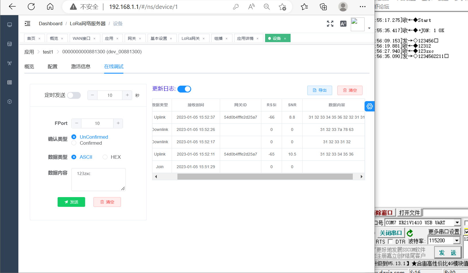Decrease the timed send interval

coord(92,95)
